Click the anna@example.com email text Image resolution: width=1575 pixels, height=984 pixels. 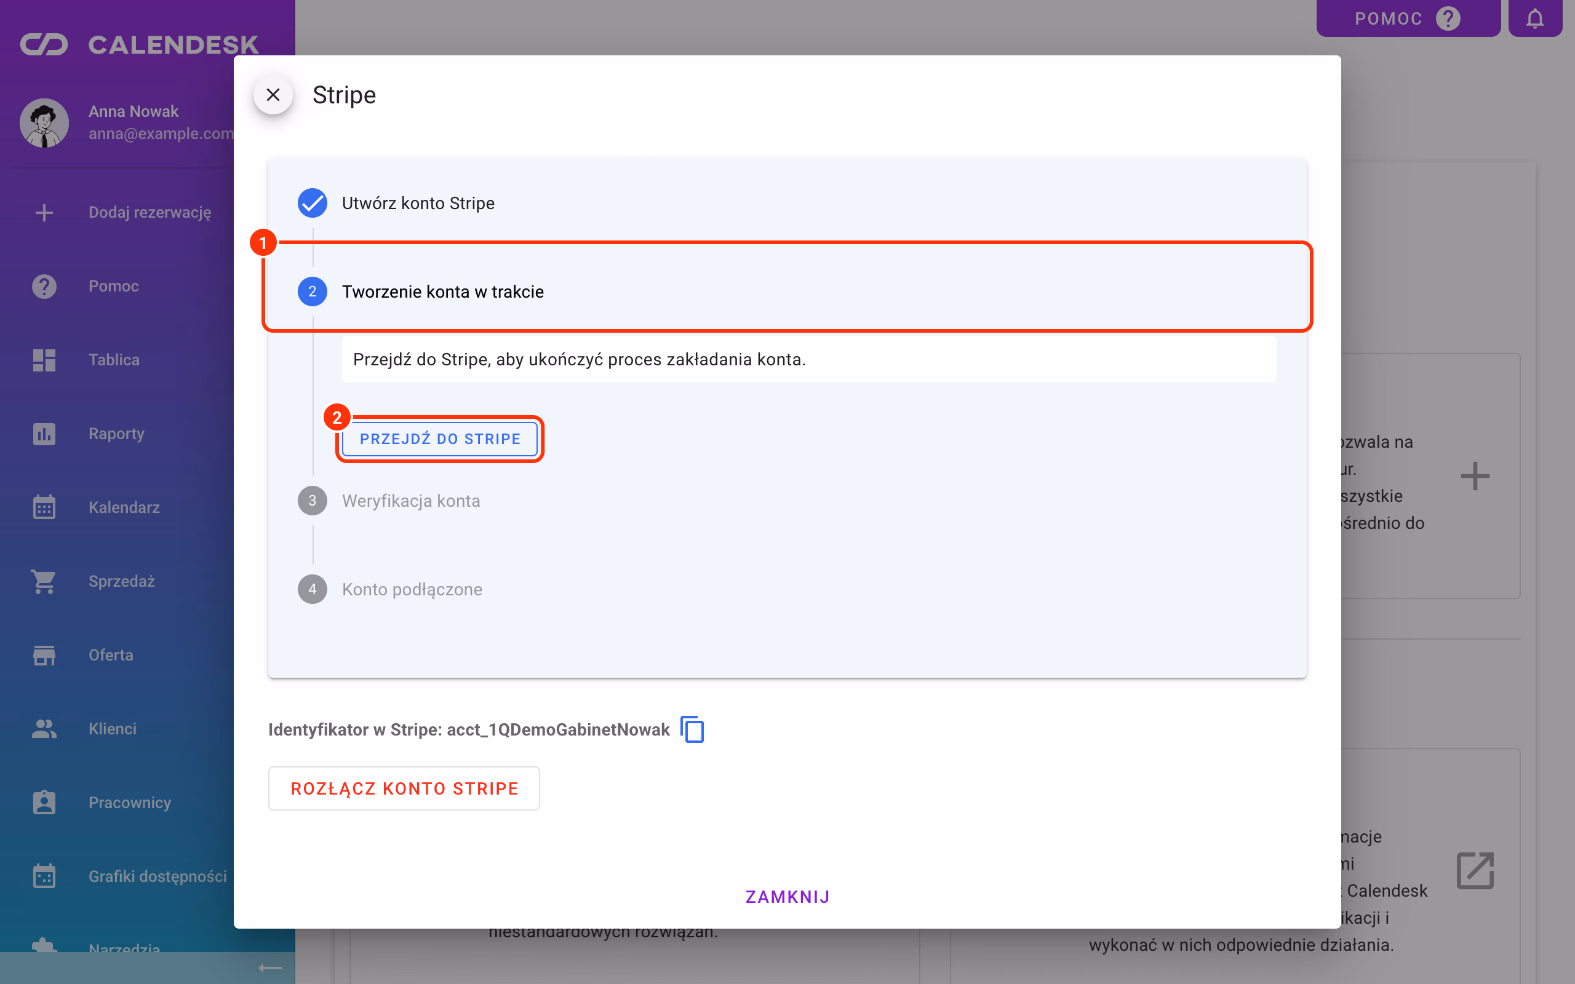click(x=161, y=133)
